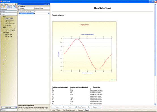
Task: Collapse the General property section
Action: click(18, 6)
